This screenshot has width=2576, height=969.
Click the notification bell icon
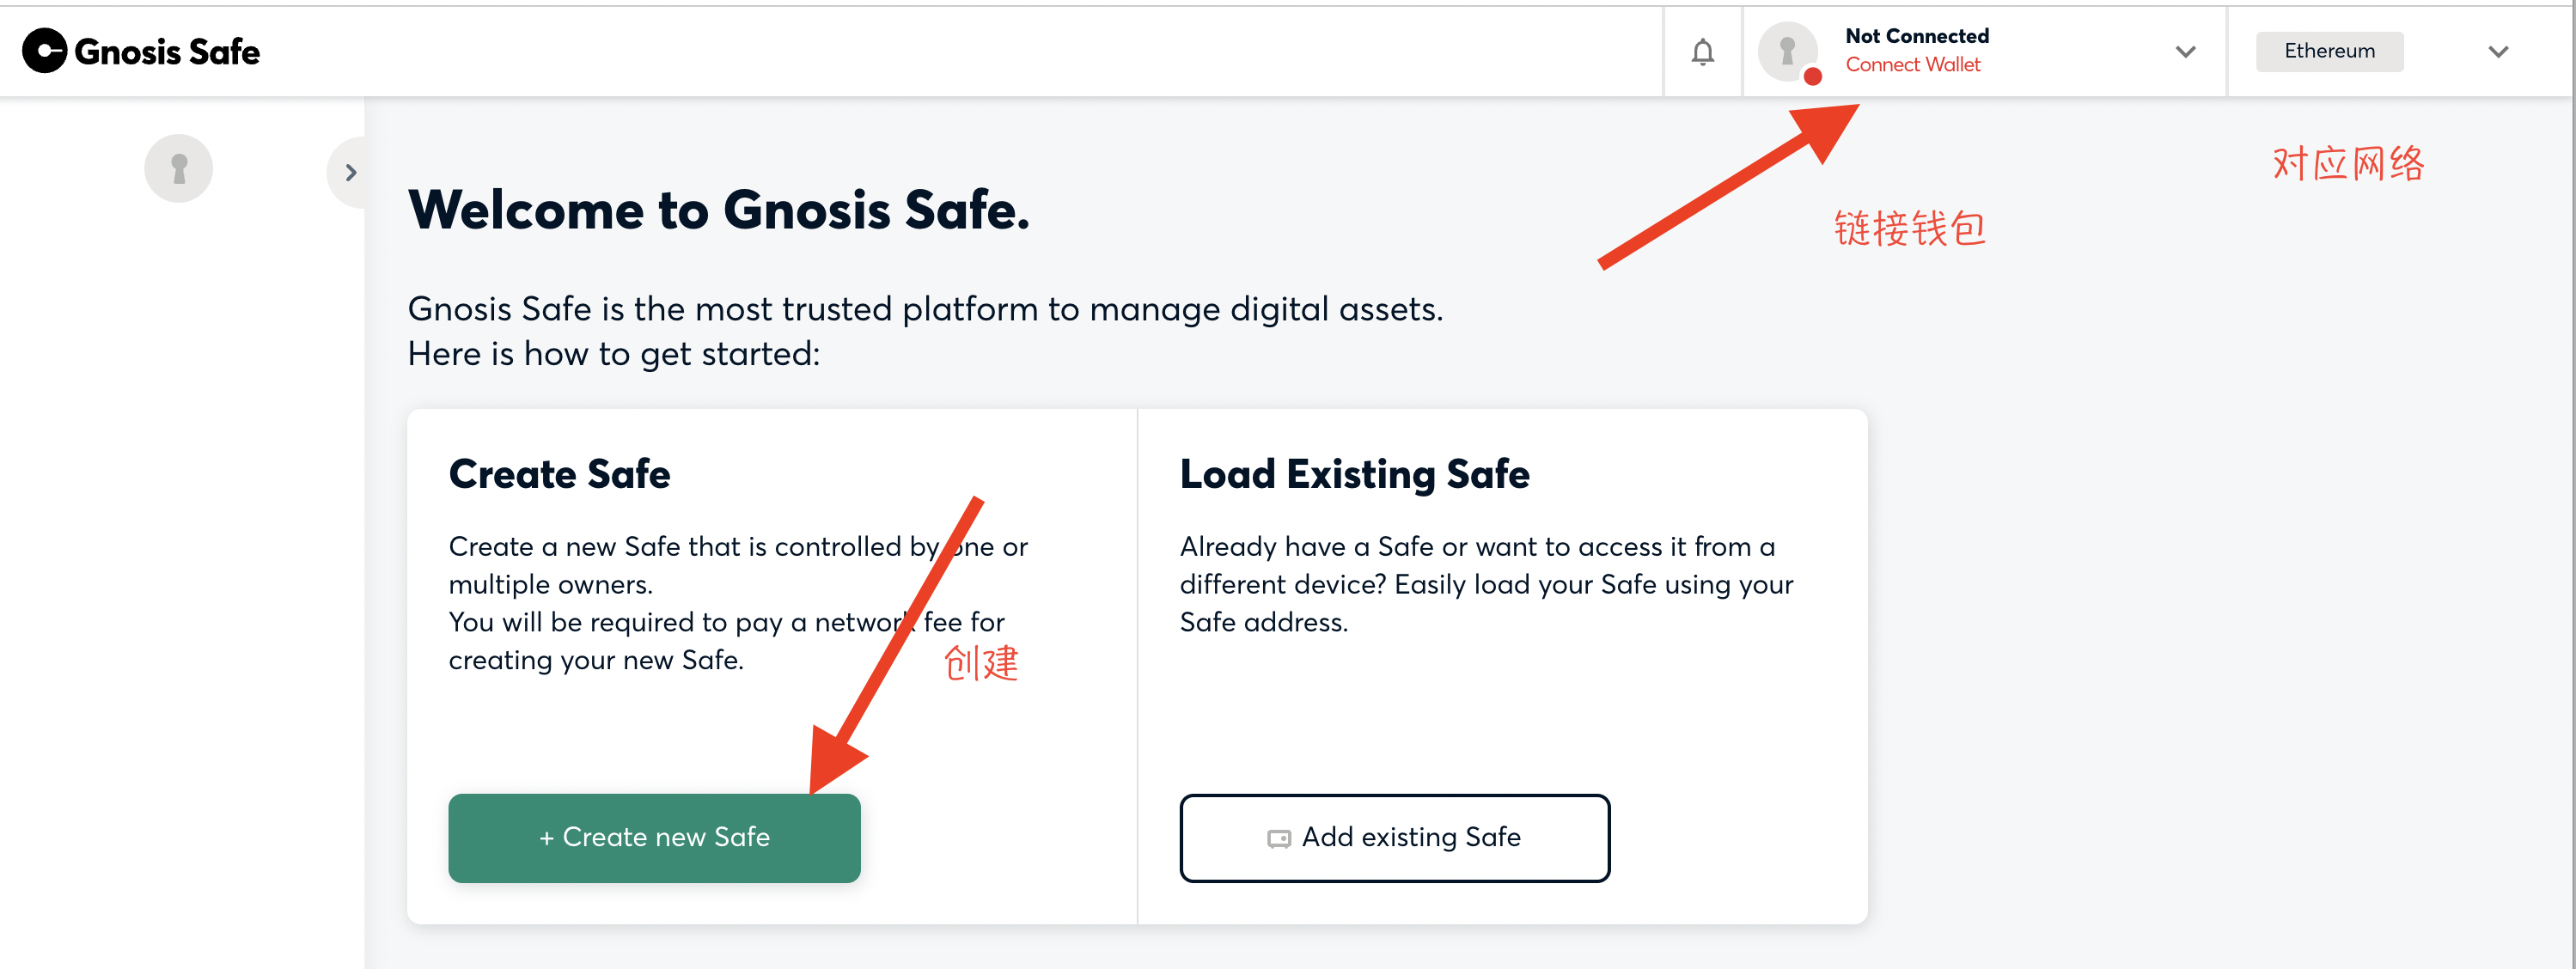[x=1700, y=47]
